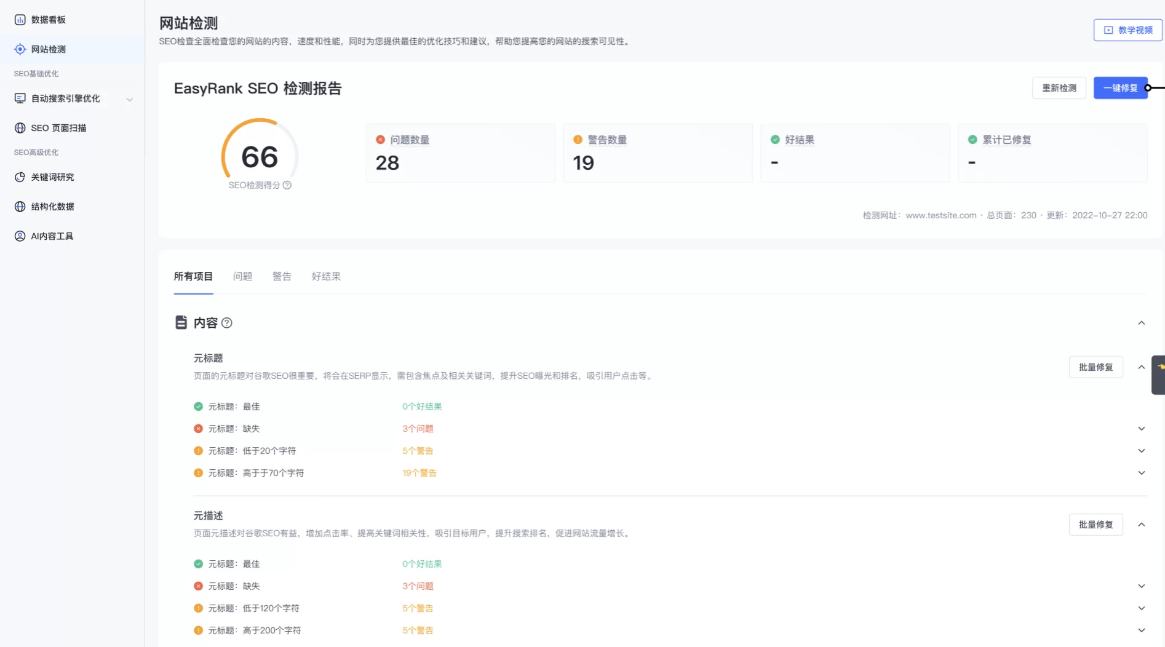
Task: Expand the 低于20个字符 5个警告 row
Action: click(1141, 451)
